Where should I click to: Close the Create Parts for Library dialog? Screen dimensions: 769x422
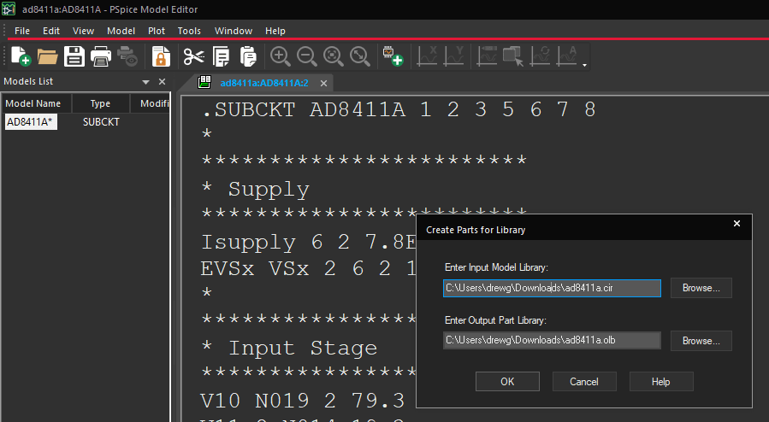[736, 223]
